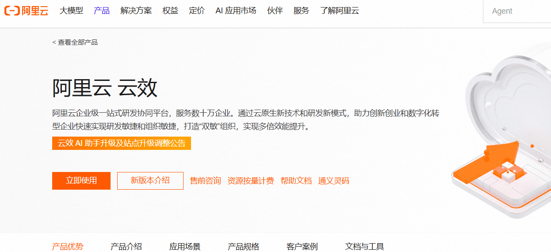The height and width of the screenshot is (252, 551).
Task: Open the 伙伴 menu
Action: click(x=275, y=11)
